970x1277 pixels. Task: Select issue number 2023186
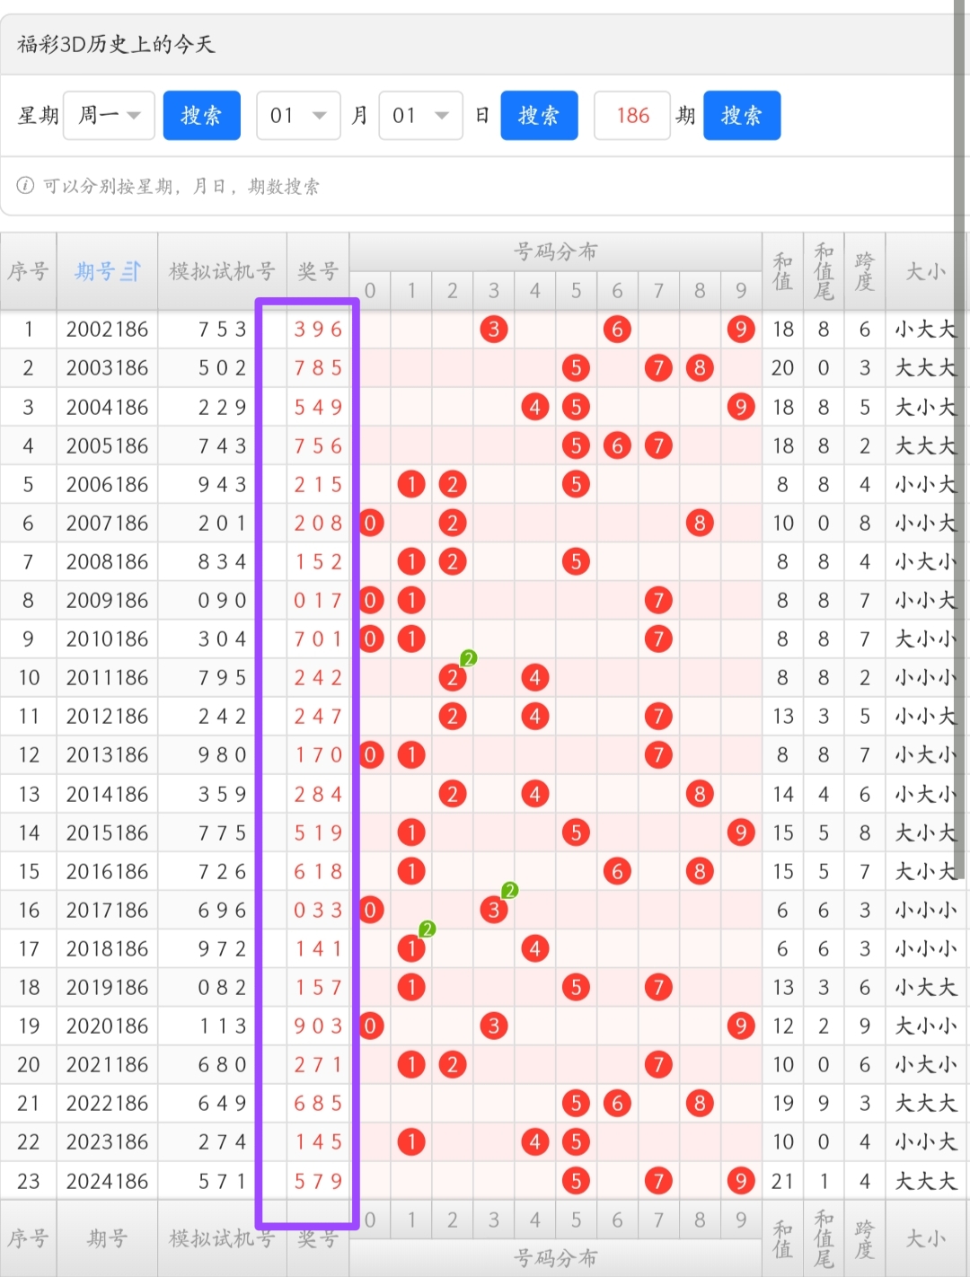coord(107,1142)
